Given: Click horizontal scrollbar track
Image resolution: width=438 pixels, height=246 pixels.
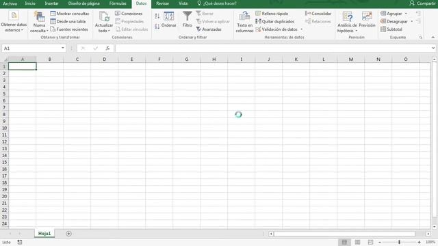Looking at the screenshot, I should pos(344,234).
